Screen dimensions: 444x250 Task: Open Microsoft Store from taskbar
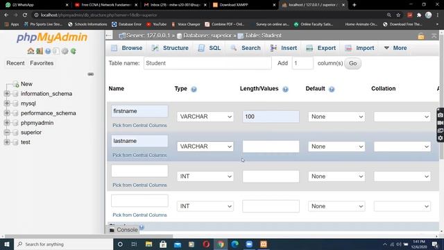[163, 244]
